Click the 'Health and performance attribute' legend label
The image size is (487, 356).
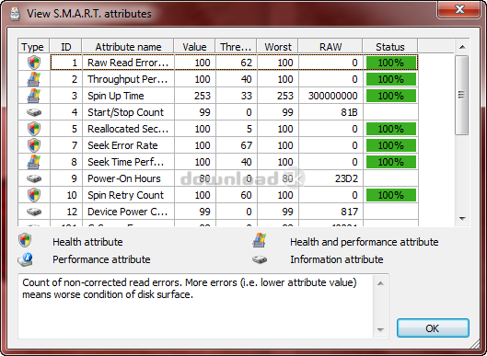(x=365, y=242)
